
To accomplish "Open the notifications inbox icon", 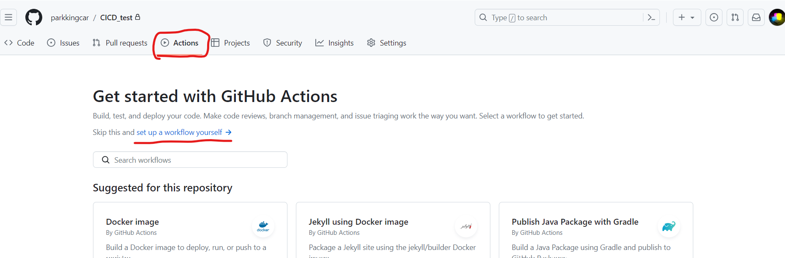I will 756,18.
